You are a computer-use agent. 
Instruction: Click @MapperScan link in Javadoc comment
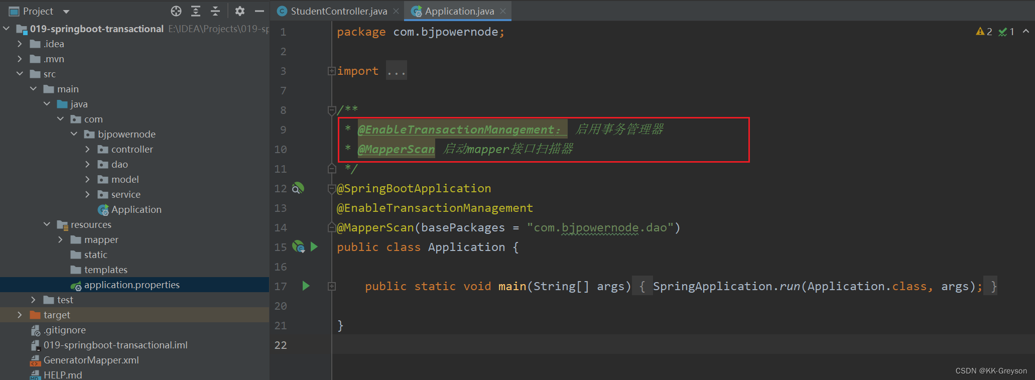396,149
